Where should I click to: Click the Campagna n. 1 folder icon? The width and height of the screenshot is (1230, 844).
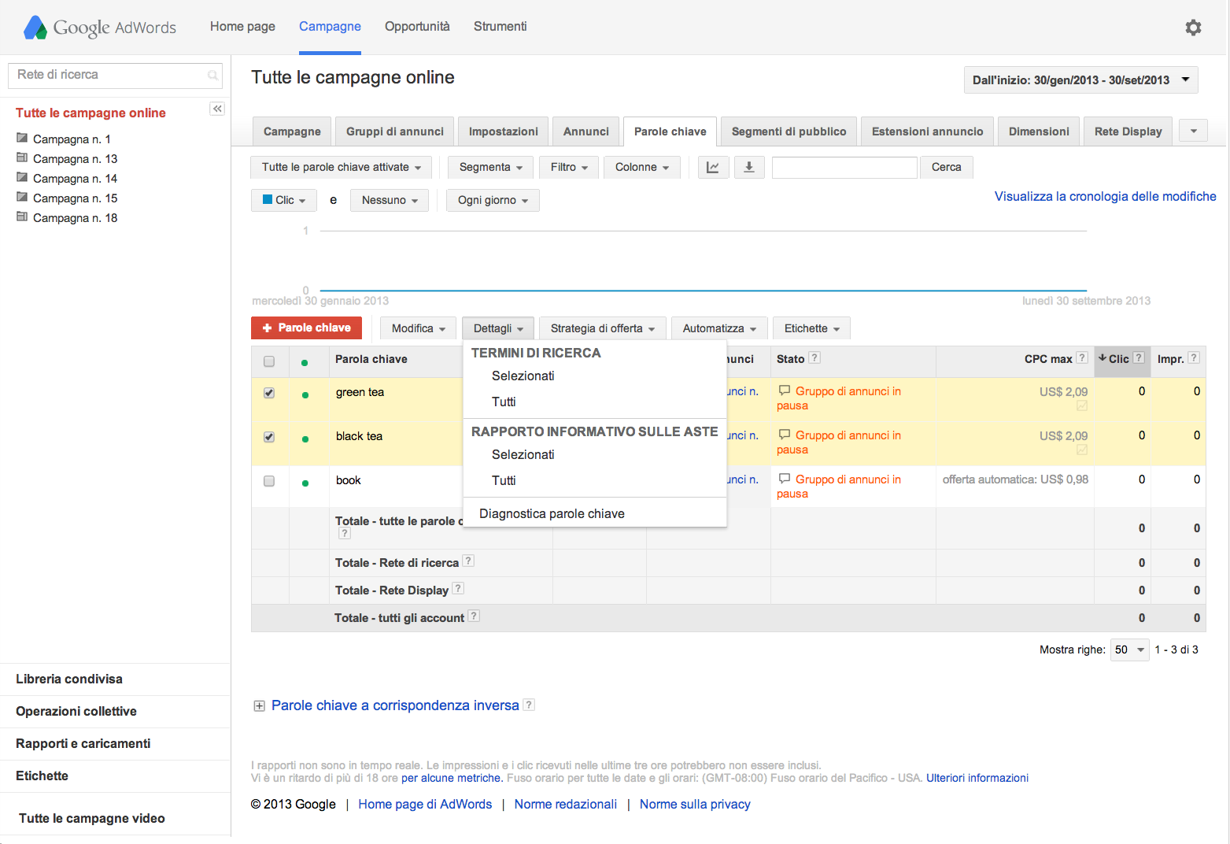pos(22,138)
